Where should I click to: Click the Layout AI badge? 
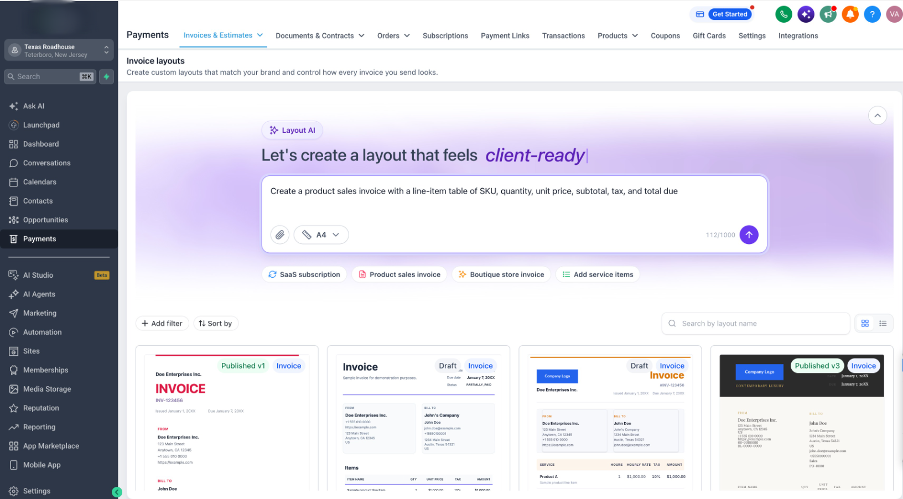292,131
